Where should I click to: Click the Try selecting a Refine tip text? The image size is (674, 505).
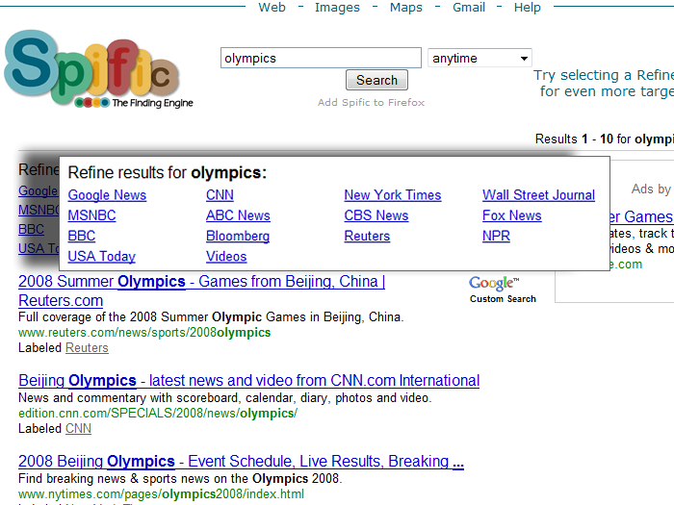(x=604, y=83)
